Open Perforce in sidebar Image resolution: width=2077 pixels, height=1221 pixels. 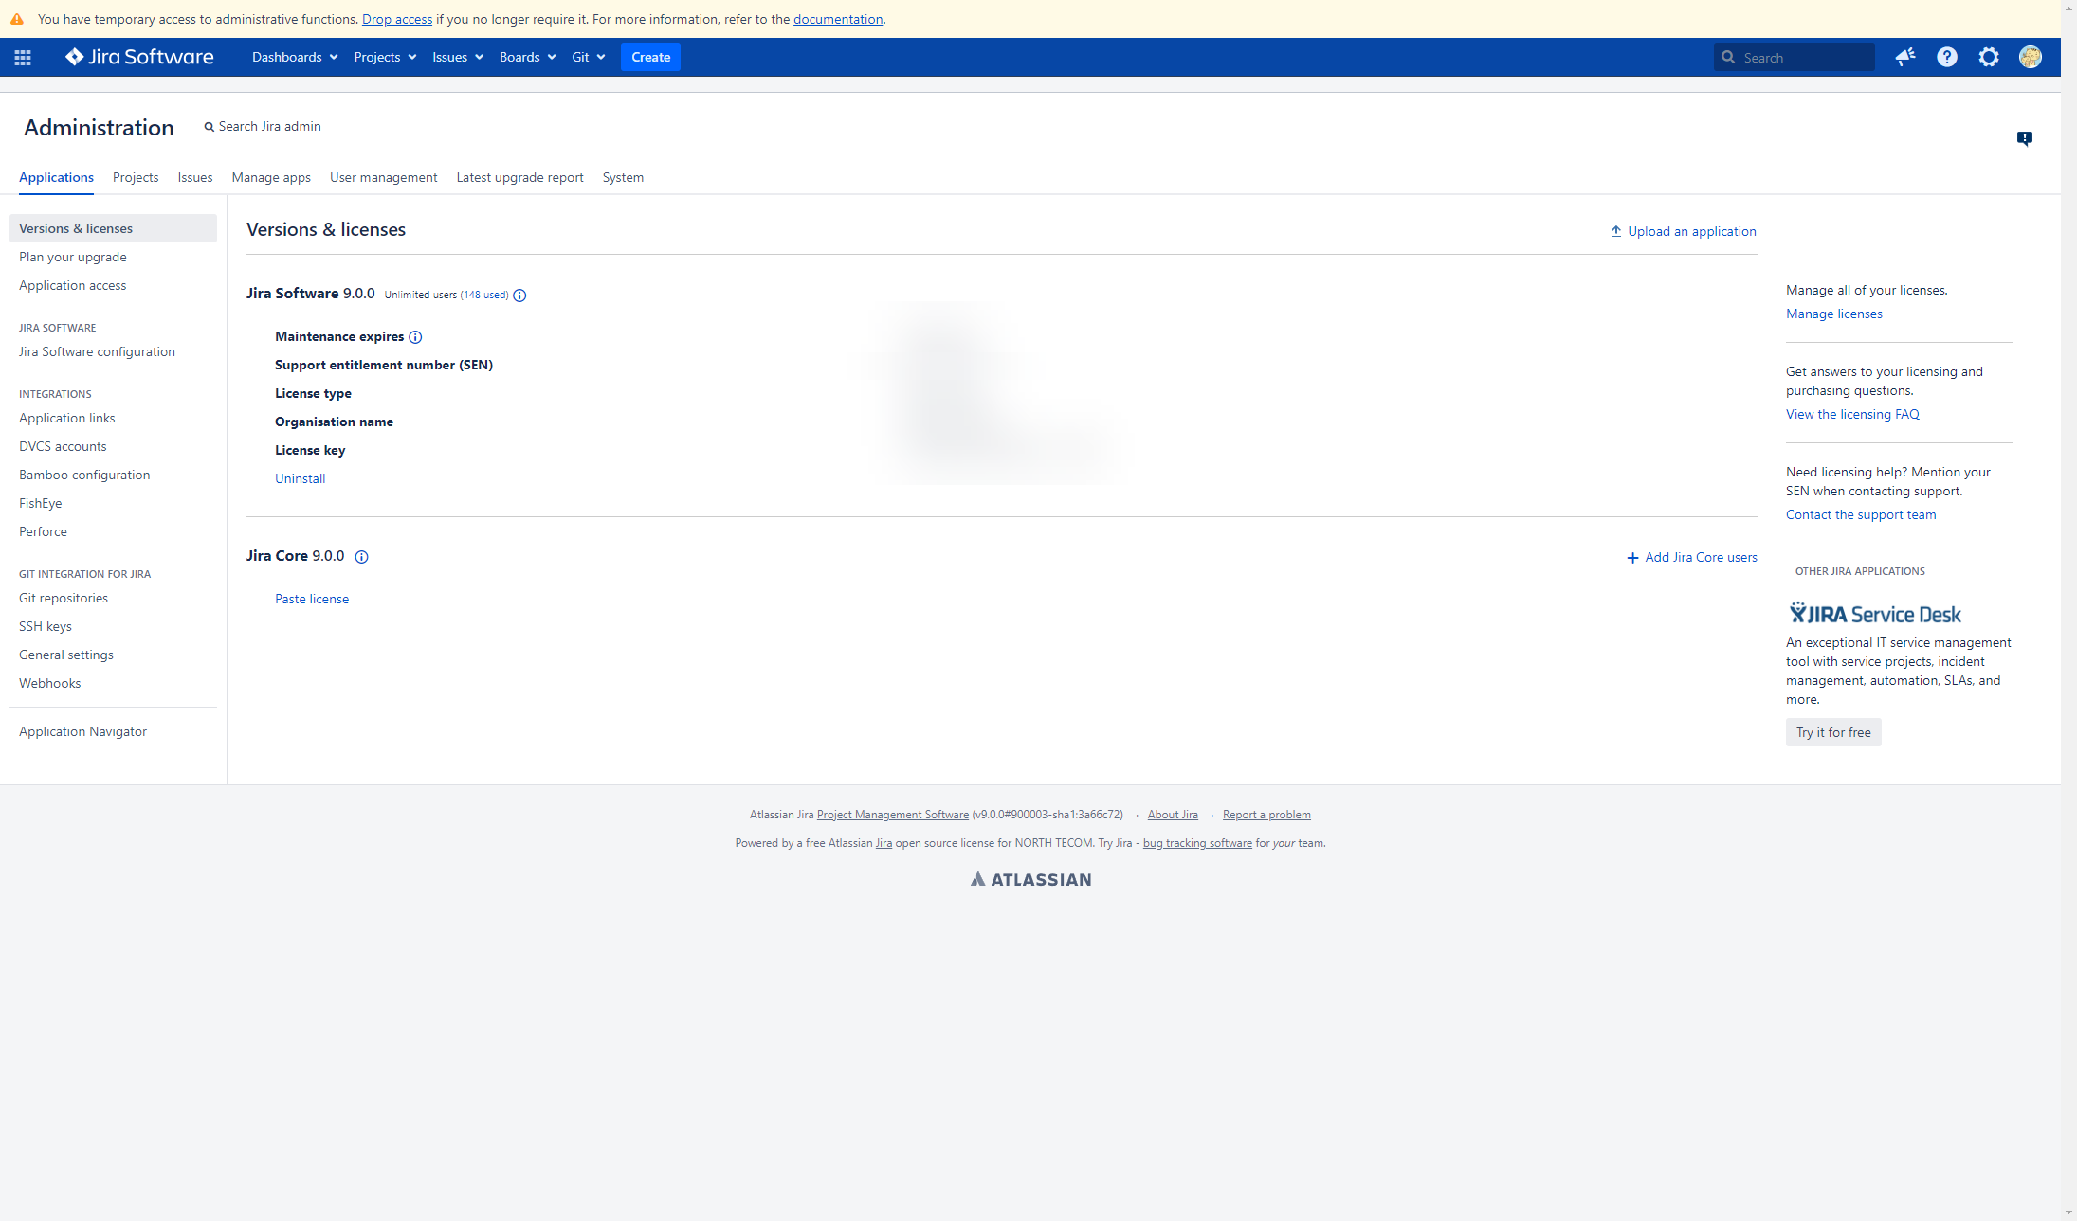(43, 531)
